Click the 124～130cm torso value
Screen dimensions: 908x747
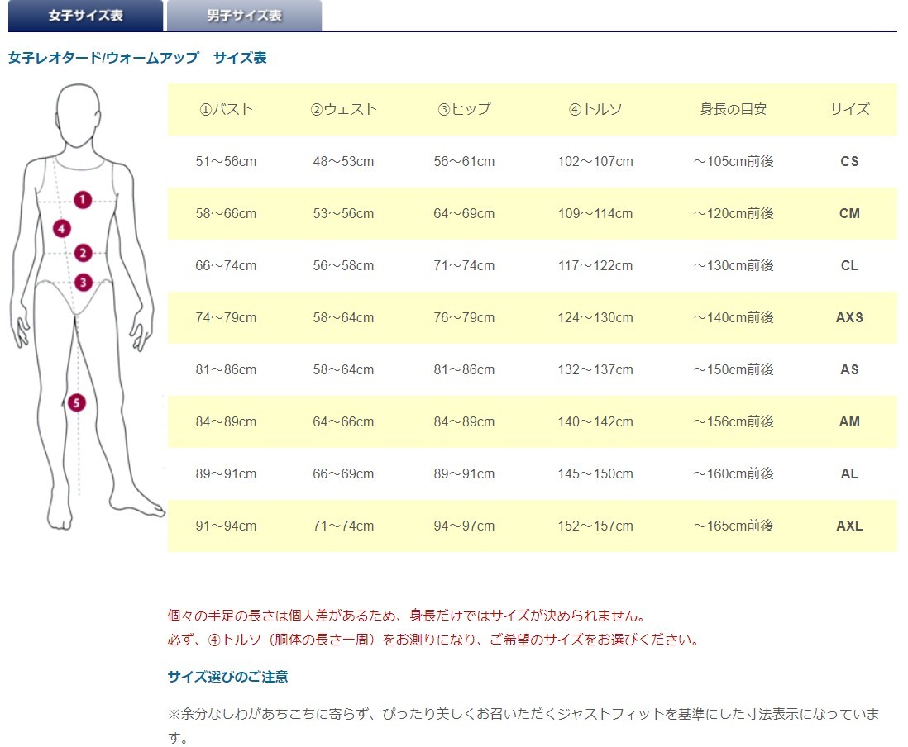[x=595, y=317]
